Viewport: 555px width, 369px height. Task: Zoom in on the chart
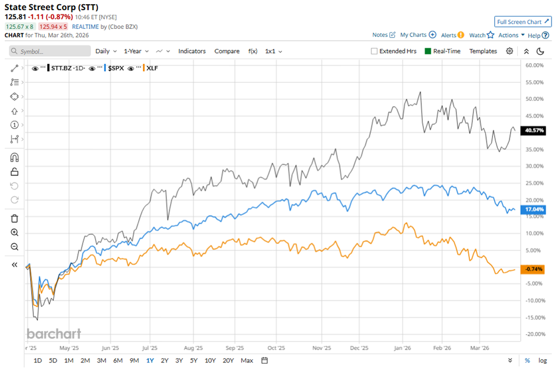pyautogui.click(x=15, y=233)
